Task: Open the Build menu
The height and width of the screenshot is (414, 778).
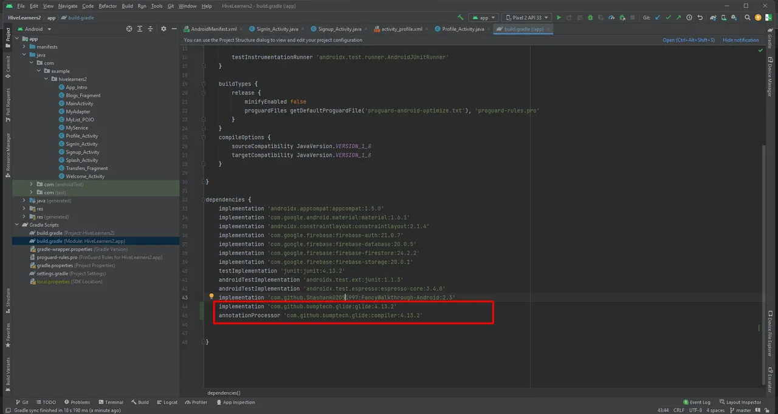Action: (x=127, y=5)
